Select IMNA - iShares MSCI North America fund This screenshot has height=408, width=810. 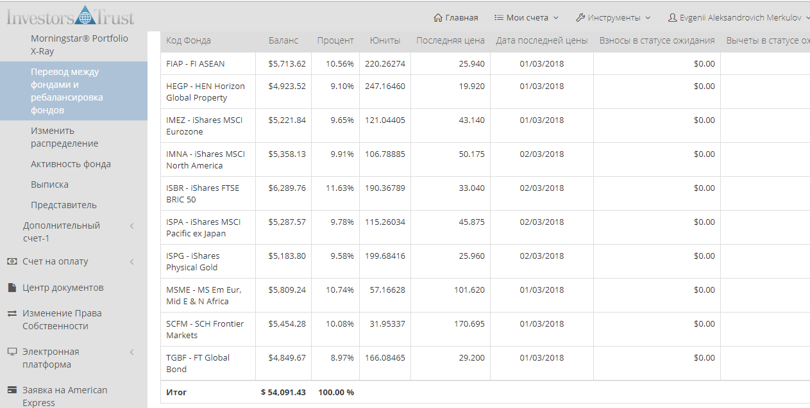(205, 159)
